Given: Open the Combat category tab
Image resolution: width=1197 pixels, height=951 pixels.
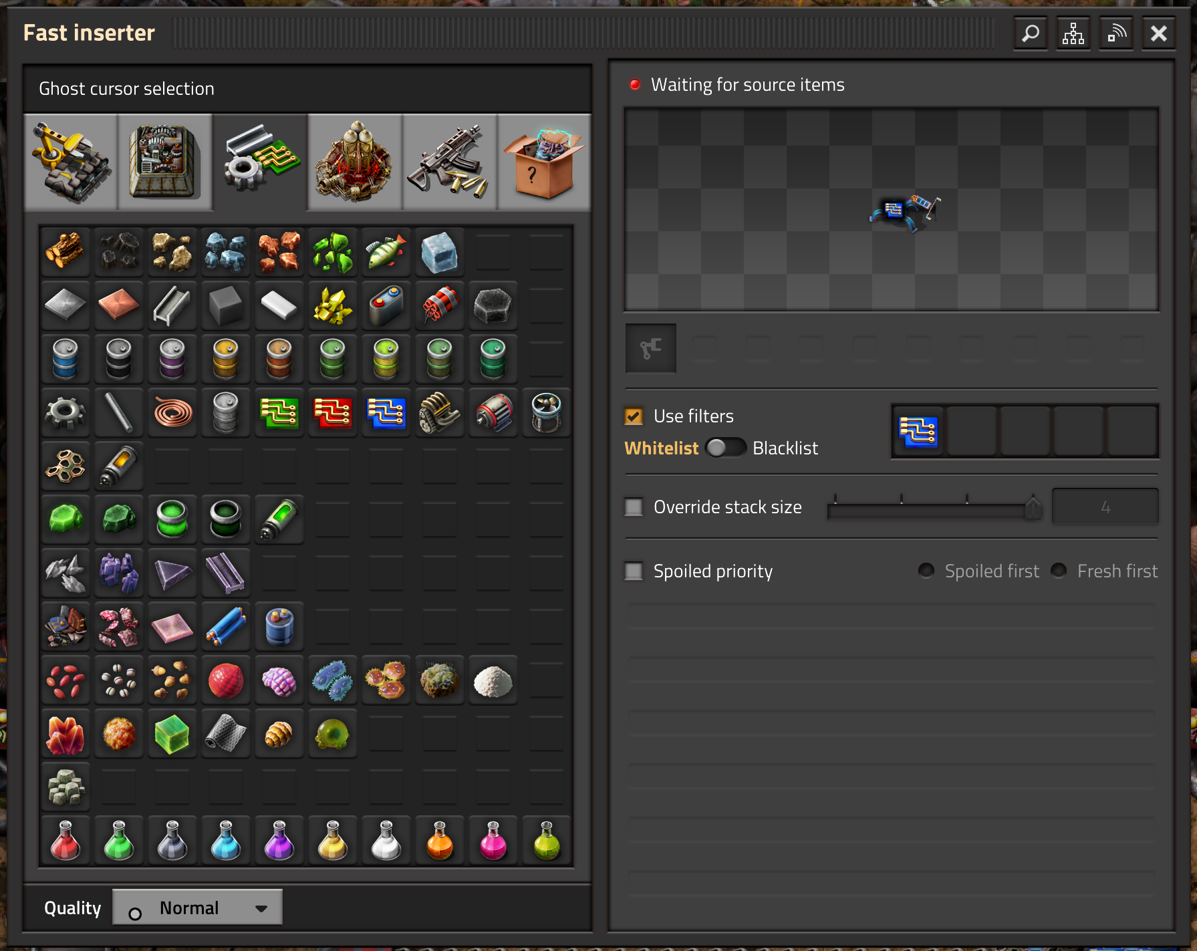Looking at the screenshot, I should 450,162.
